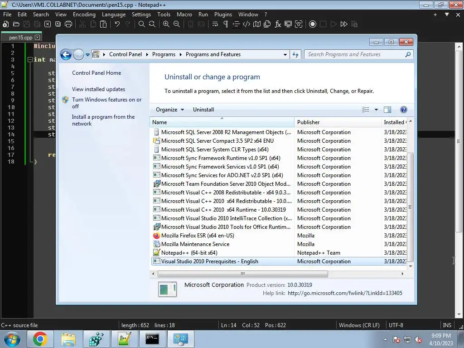The image size is (464, 348).
Task: Select Mozilla Firefox ESR (x64 en-US) entry
Action: (198, 236)
